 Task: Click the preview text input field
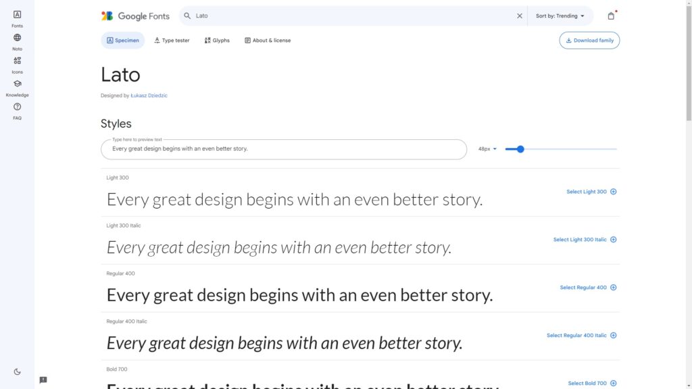tap(284, 149)
